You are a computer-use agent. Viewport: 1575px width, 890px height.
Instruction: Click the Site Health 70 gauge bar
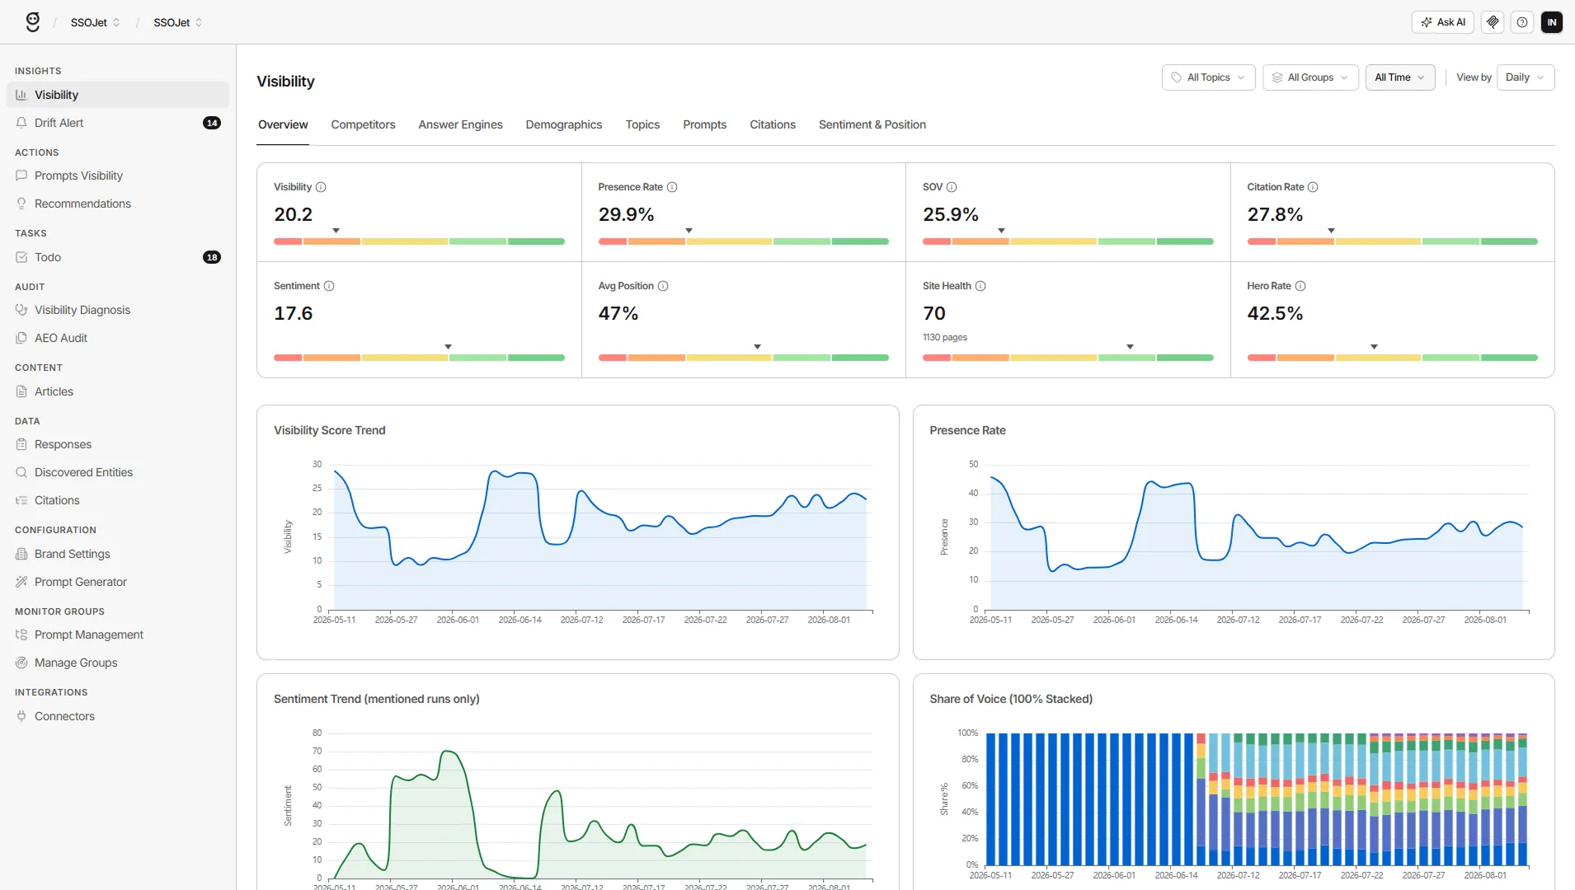click(1068, 358)
